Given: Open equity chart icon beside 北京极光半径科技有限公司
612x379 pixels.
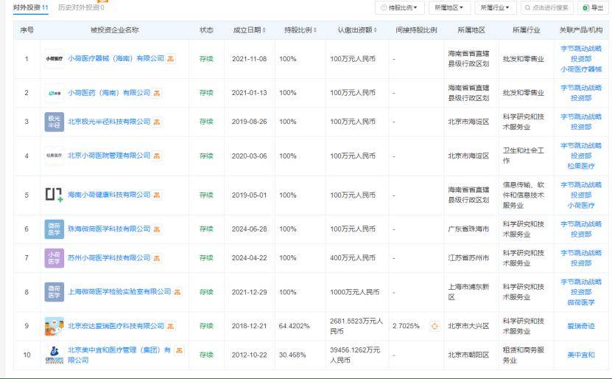Looking at the screenshot, I should click(157, 122).
